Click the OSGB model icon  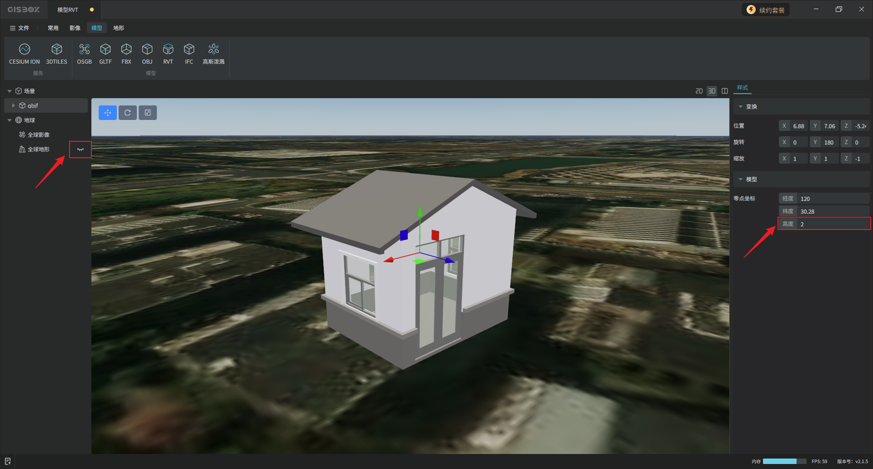(84, 54)
